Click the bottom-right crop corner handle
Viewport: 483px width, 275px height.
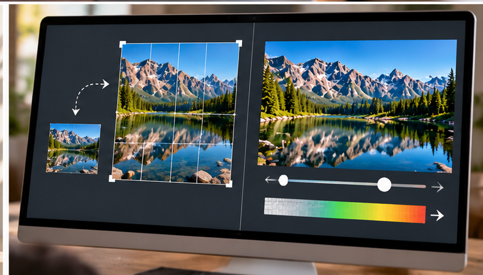(x=229, y=184)
